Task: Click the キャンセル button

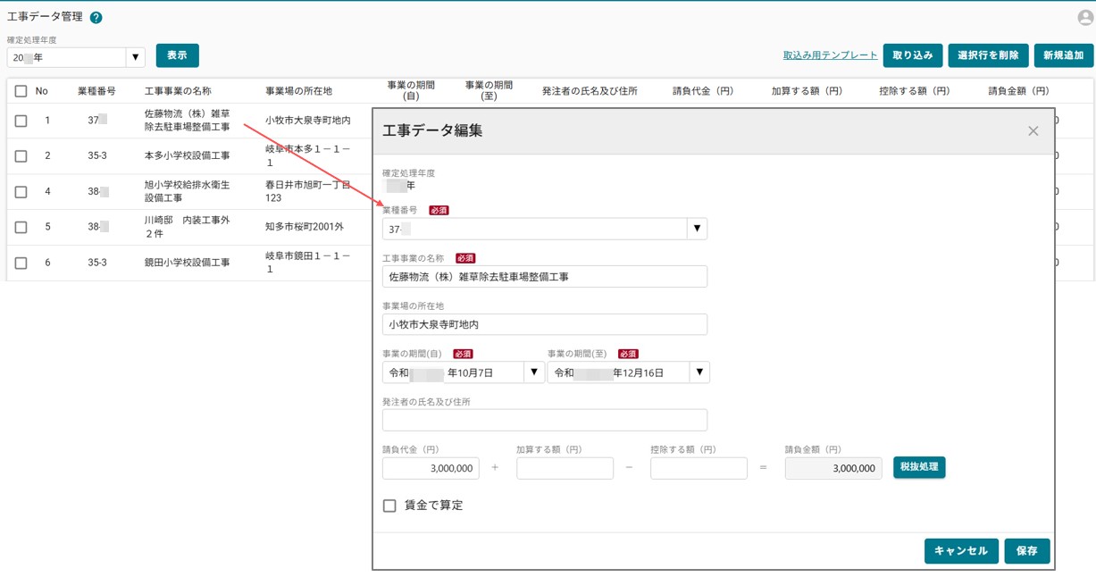Action: 961,551
